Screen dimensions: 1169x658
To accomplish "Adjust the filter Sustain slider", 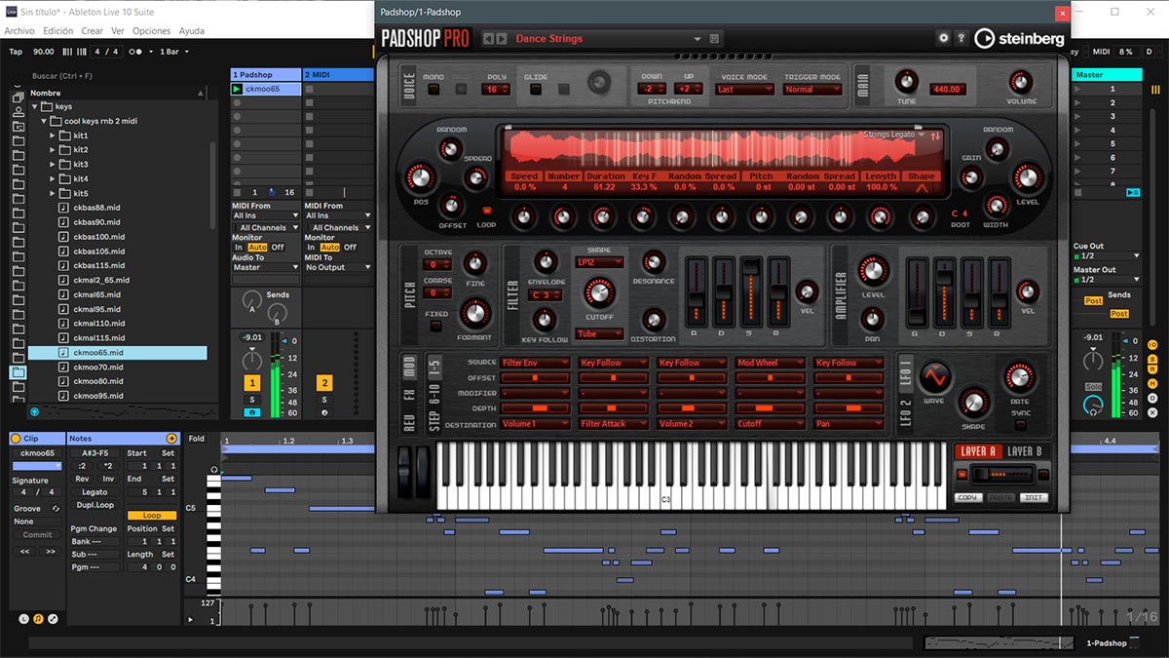I will 750,290.
